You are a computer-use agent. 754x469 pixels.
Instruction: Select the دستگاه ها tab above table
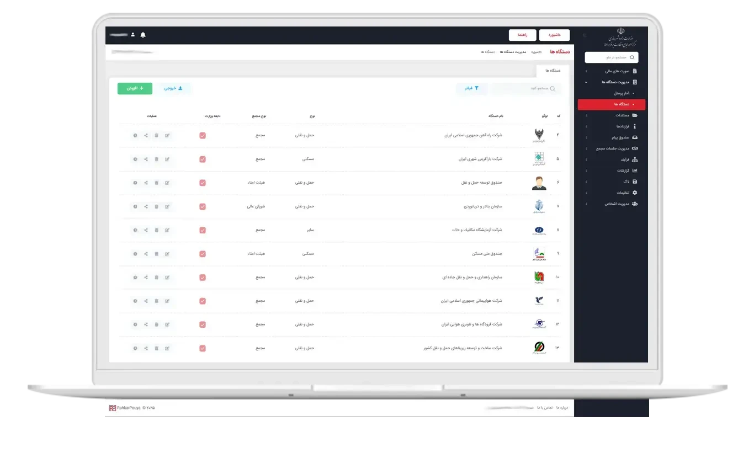[553, 71]
